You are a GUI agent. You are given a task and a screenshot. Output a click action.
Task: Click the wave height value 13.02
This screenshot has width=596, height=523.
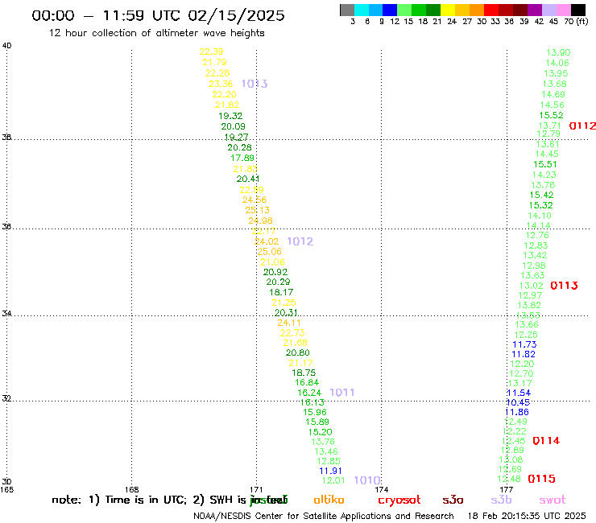[x=532, y=286]
